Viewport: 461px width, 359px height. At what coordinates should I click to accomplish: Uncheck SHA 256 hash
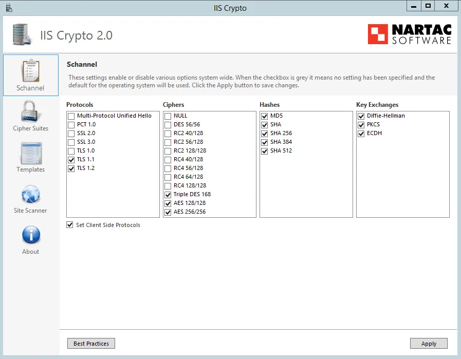point(265,134)
